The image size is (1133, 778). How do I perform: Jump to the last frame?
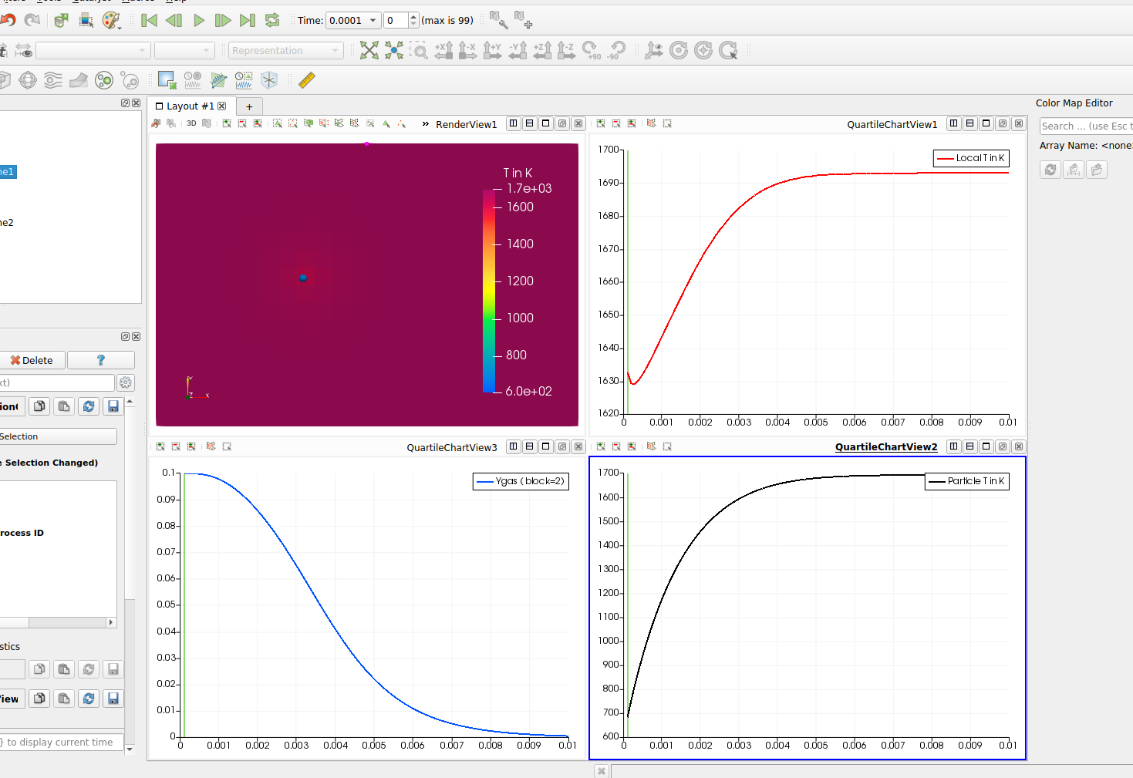248,21
